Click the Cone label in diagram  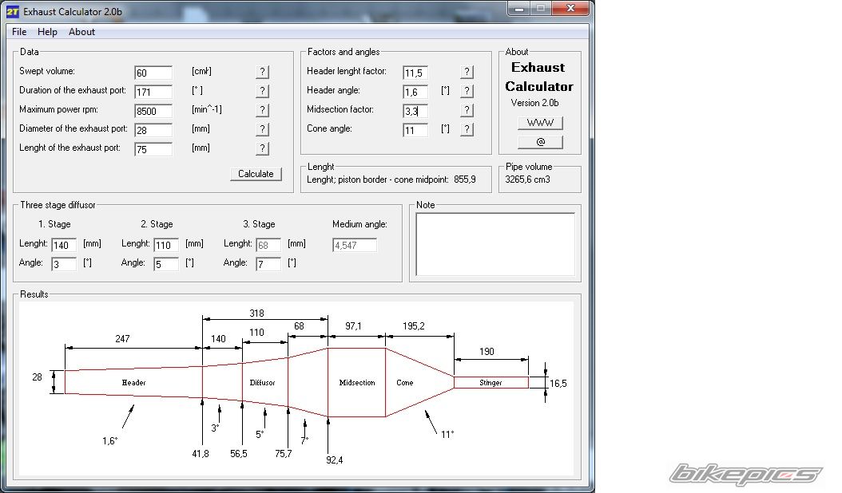(405, 382)
